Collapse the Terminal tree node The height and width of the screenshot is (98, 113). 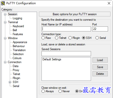pos(5,22)
